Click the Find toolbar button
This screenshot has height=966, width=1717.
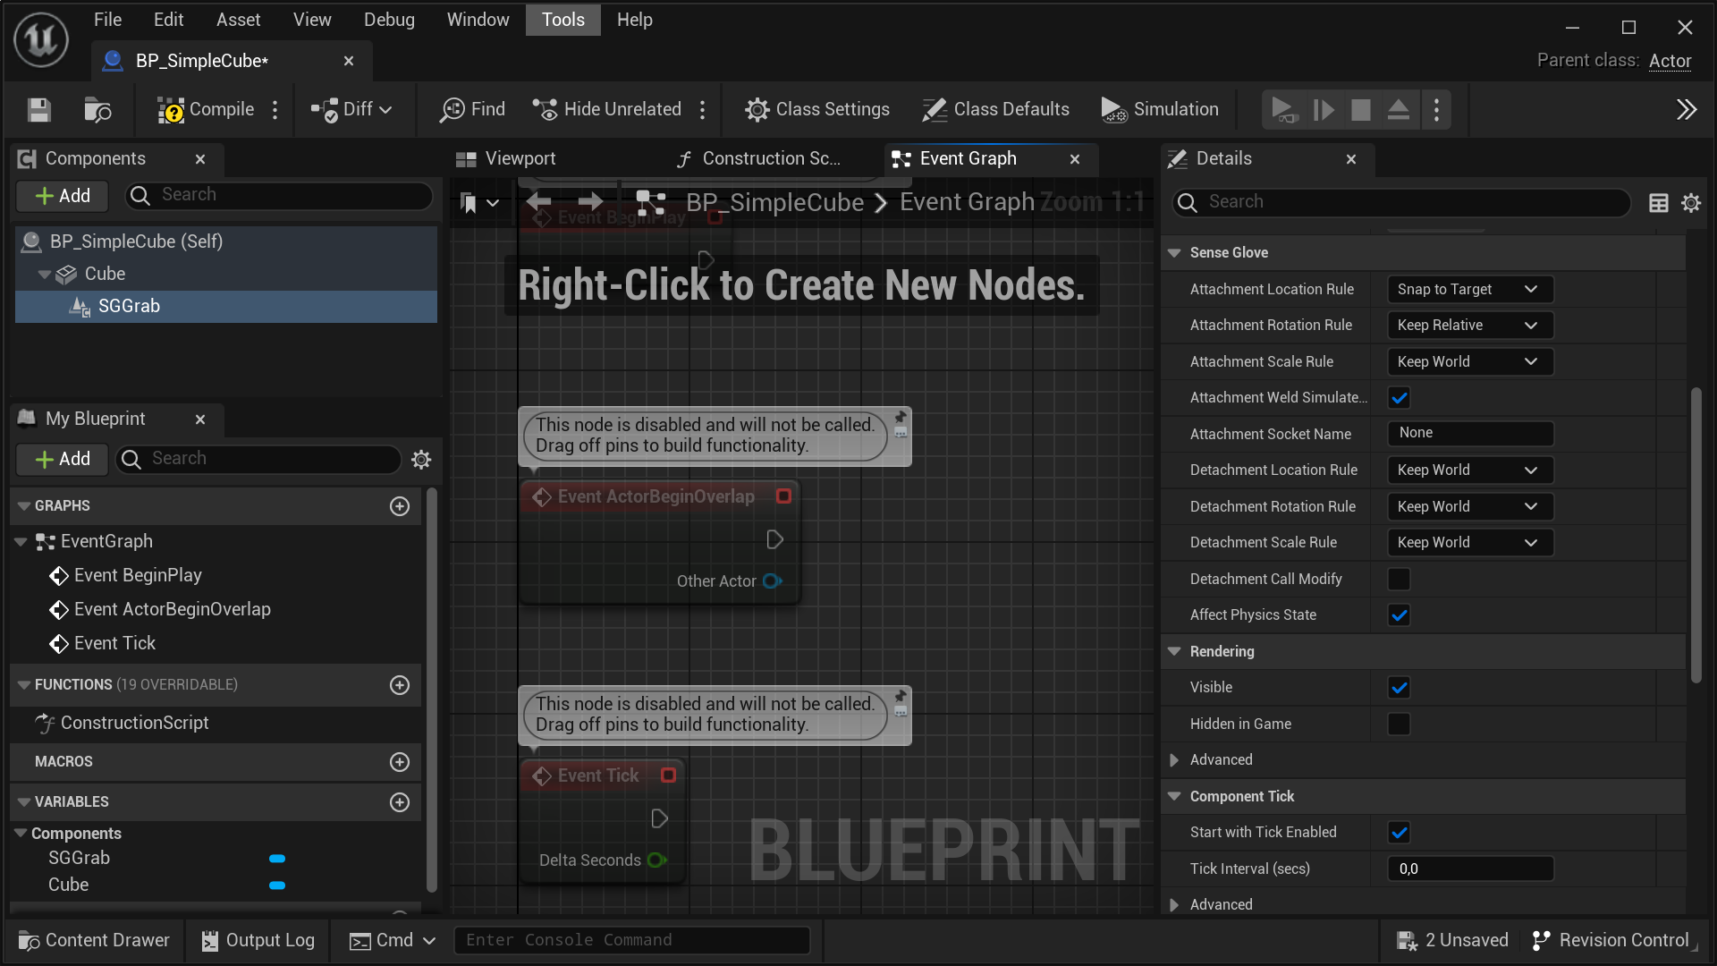tap(472, 109)
